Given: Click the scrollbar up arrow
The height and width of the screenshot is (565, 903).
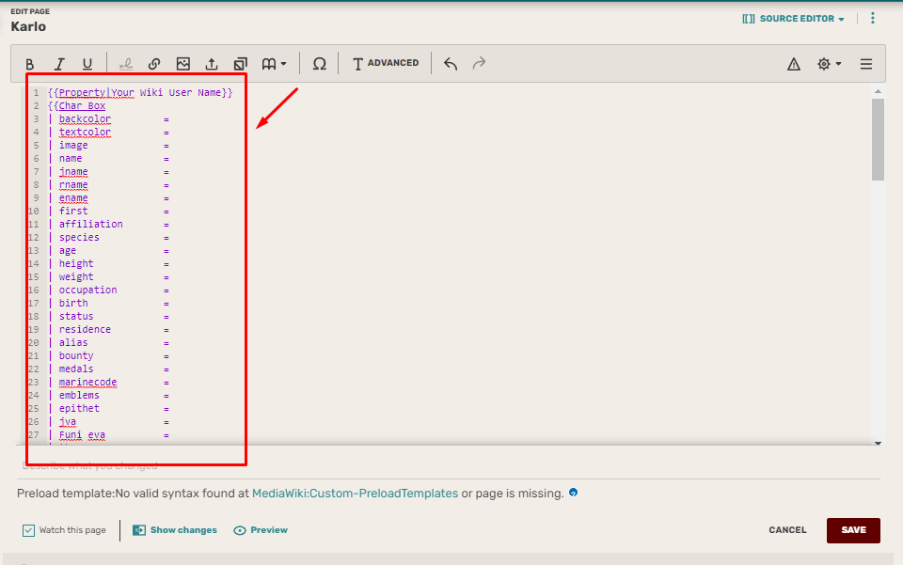Looking at the screenshot, I should (x=878, y=91).
